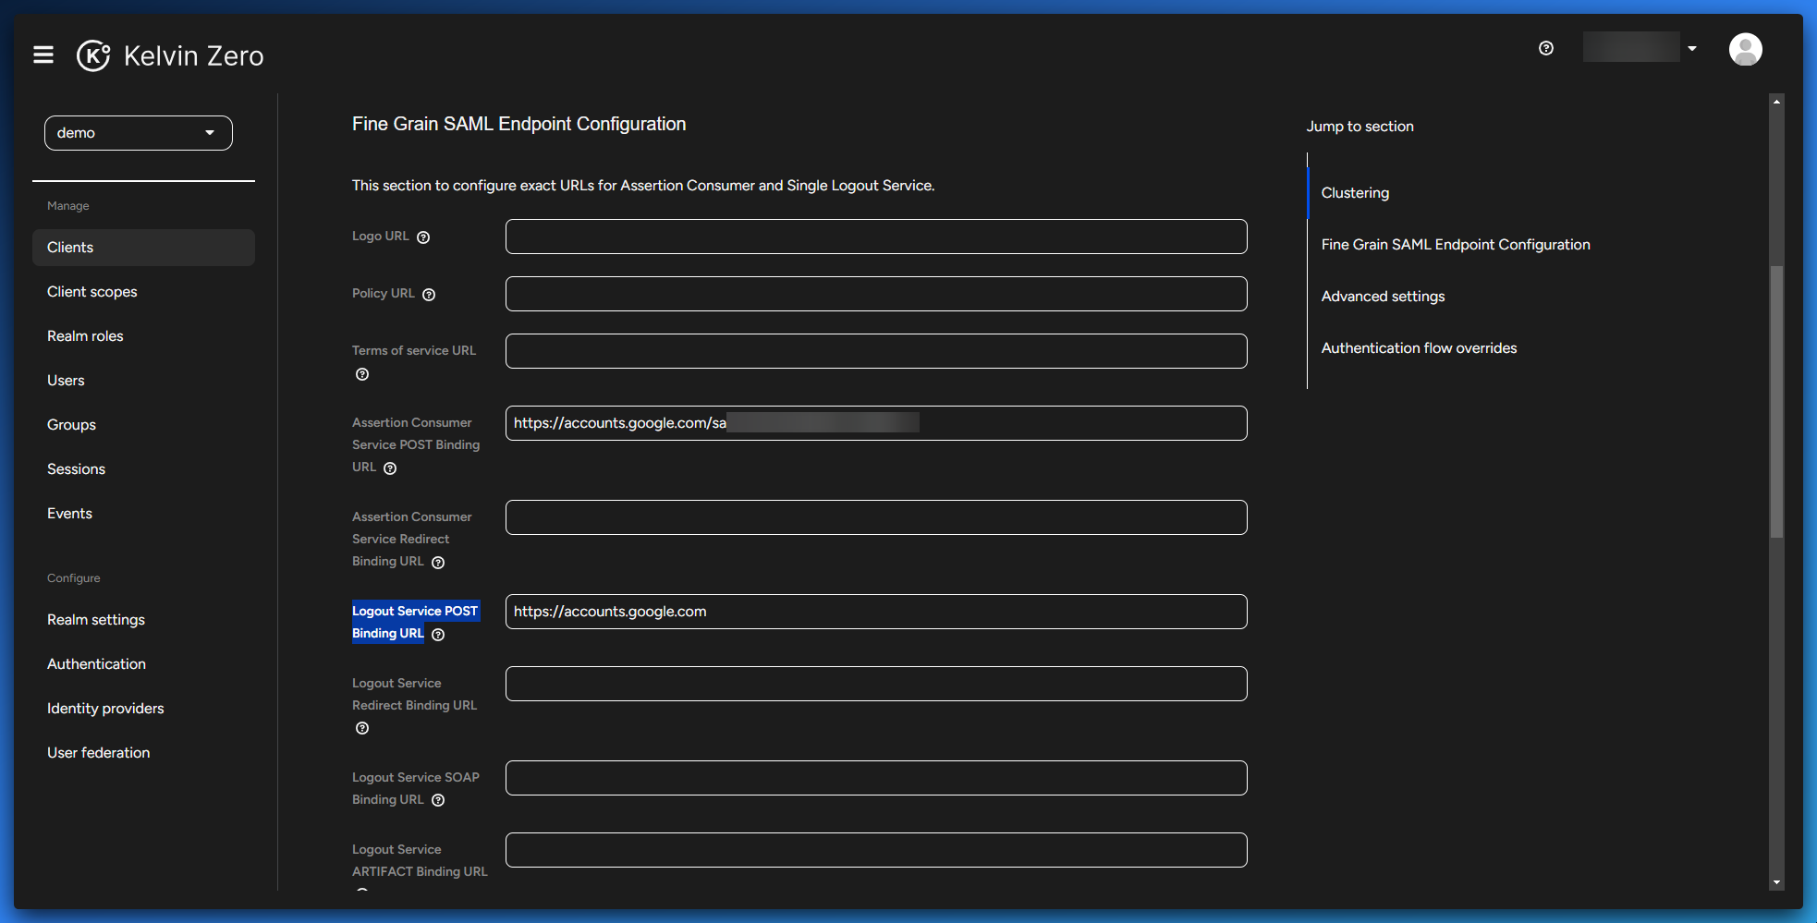Image resolution: width=1817 pixels, height=923 pixels.
Task: Click the page vertical scrollbar thumb
Action: [x=1776, y=402]
